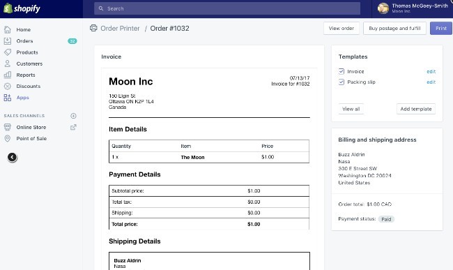Click the Apps grid icon
Screen dimensions: 453x270
(8, 98)
